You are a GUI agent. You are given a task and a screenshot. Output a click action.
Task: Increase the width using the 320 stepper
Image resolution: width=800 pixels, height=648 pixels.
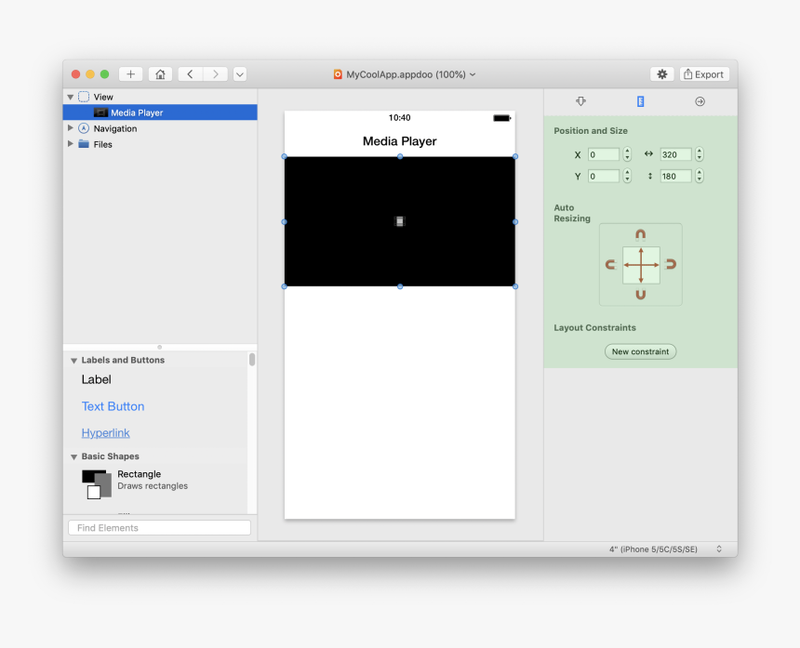coord(698,151)
